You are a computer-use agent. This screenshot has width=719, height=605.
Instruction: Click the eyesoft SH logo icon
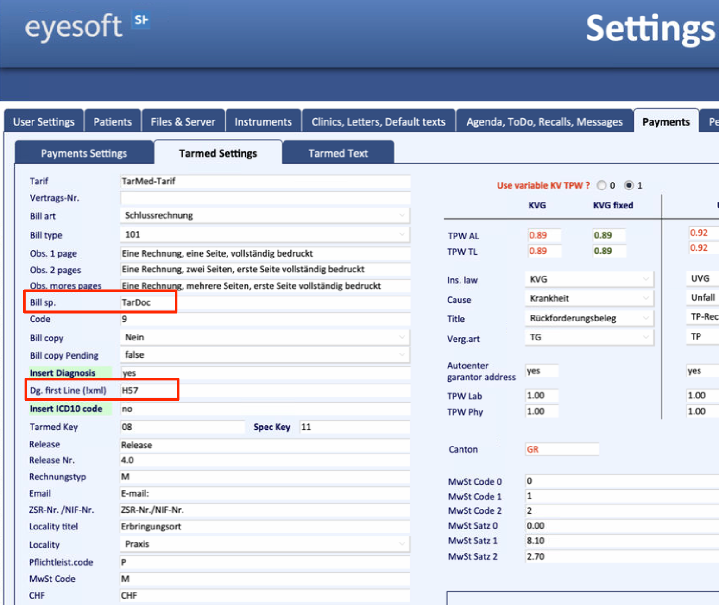click(x=141, y=20)
